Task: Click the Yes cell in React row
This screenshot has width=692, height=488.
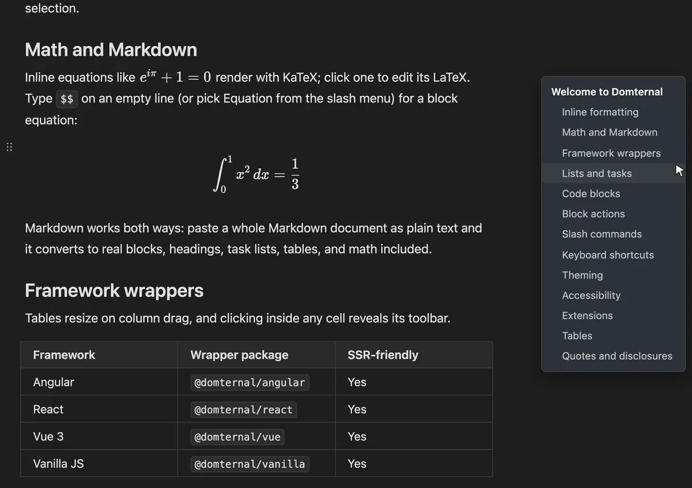Action: pos(413,409)
